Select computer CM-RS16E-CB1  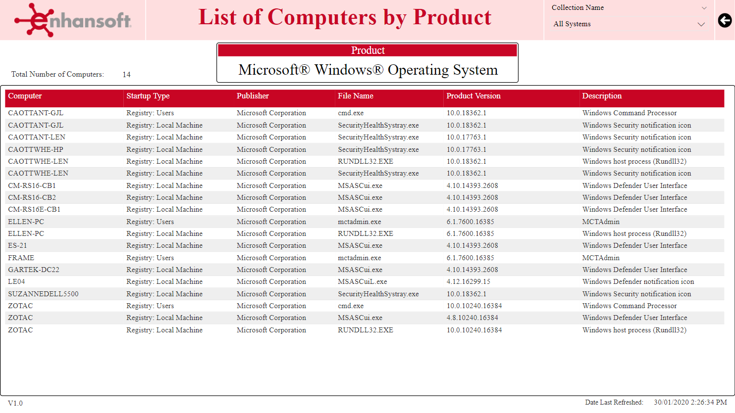[x=34, y=209]
